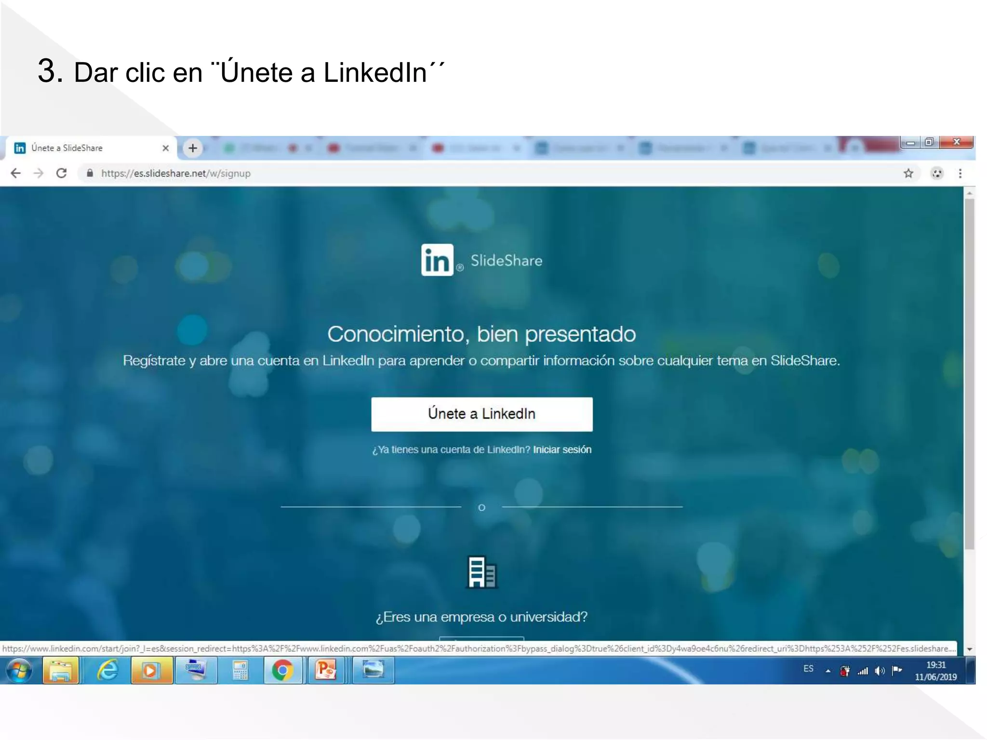This screenshot has width=987, height=740.
Task: Click the scrollbar down arrow
Action: point(969,649)
